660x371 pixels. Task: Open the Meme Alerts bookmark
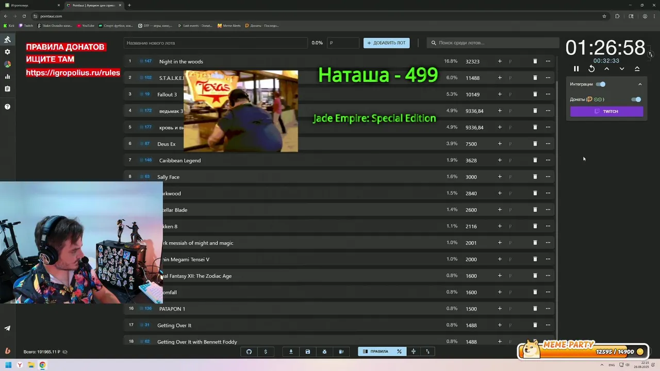(x=229, y=25)
